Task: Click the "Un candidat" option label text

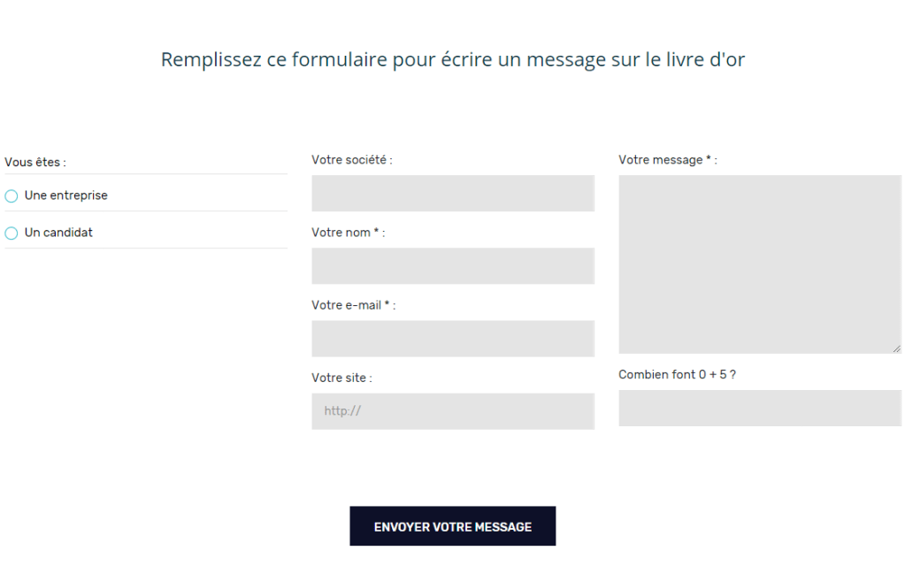Action: click(58, 233)
